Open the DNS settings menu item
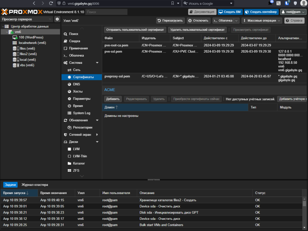The height and width of the screenshot is (231, 308). [76, 84]
